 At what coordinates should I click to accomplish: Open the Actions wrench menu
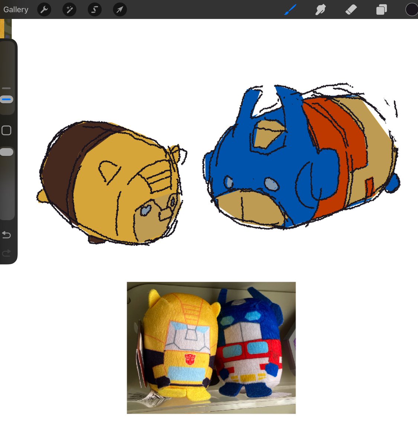44,10
